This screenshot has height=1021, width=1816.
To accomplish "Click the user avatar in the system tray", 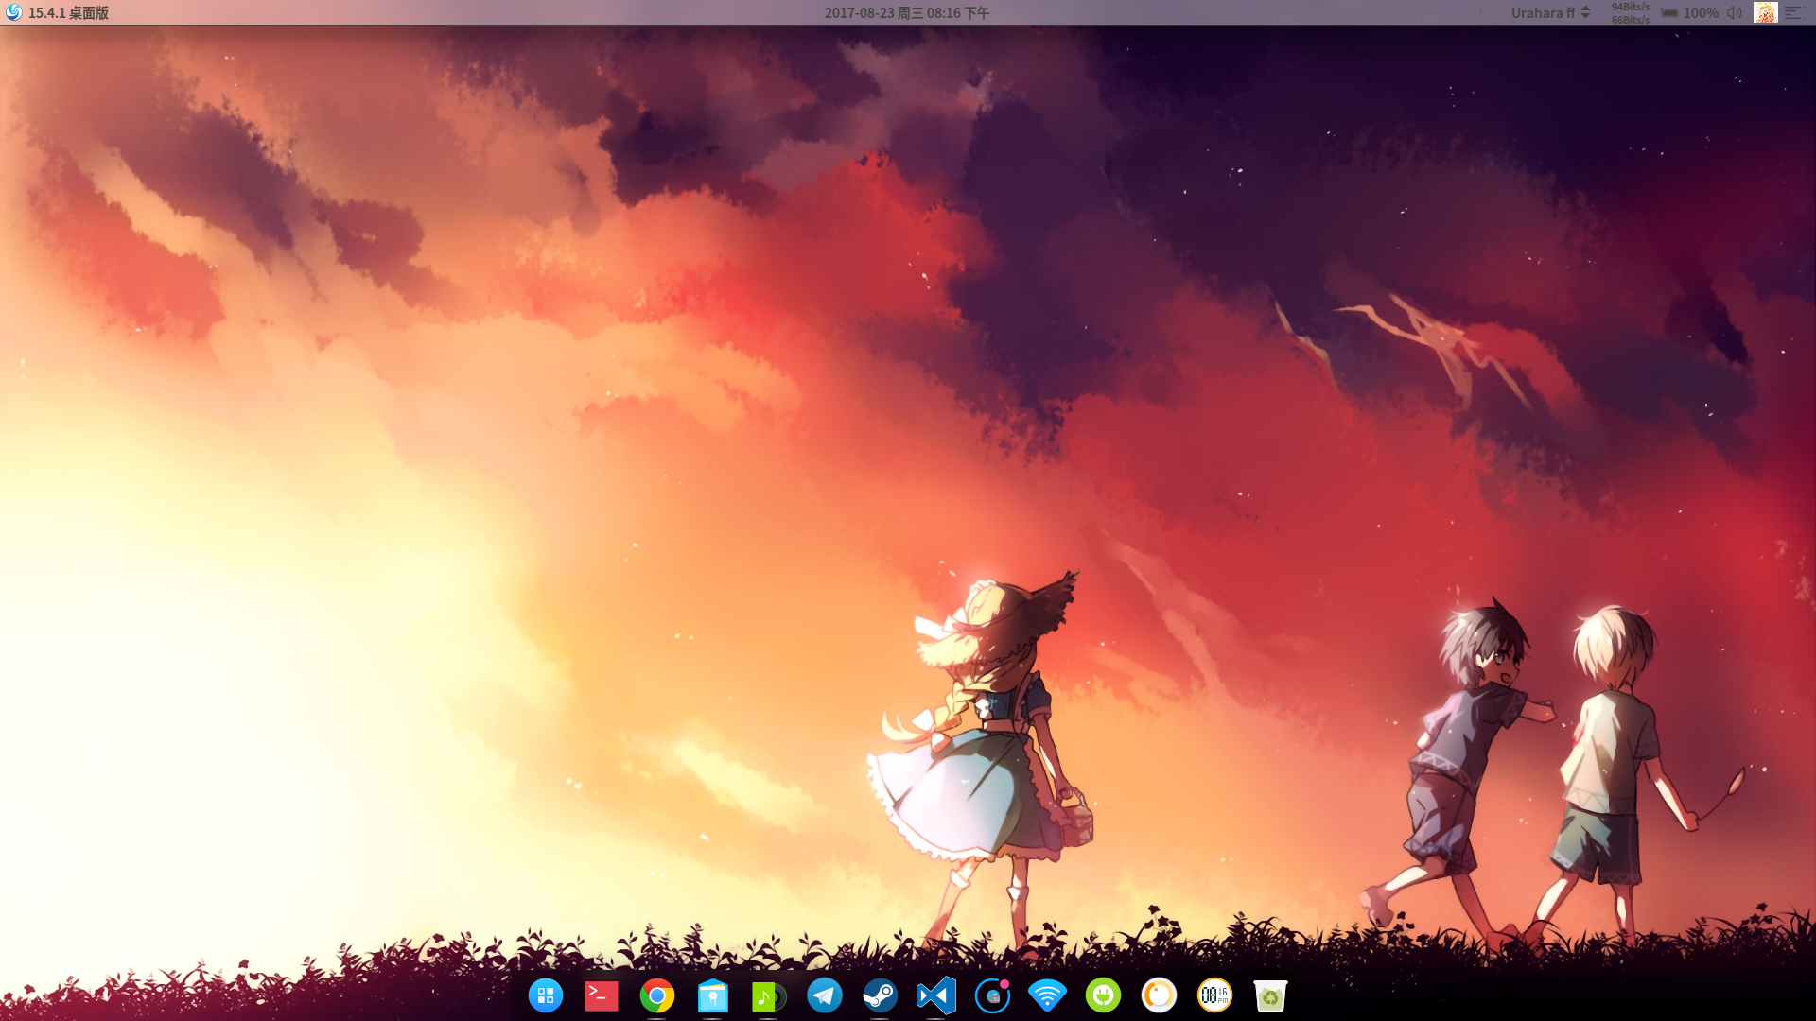I will pyautogui.click(x=1765, y=12).
